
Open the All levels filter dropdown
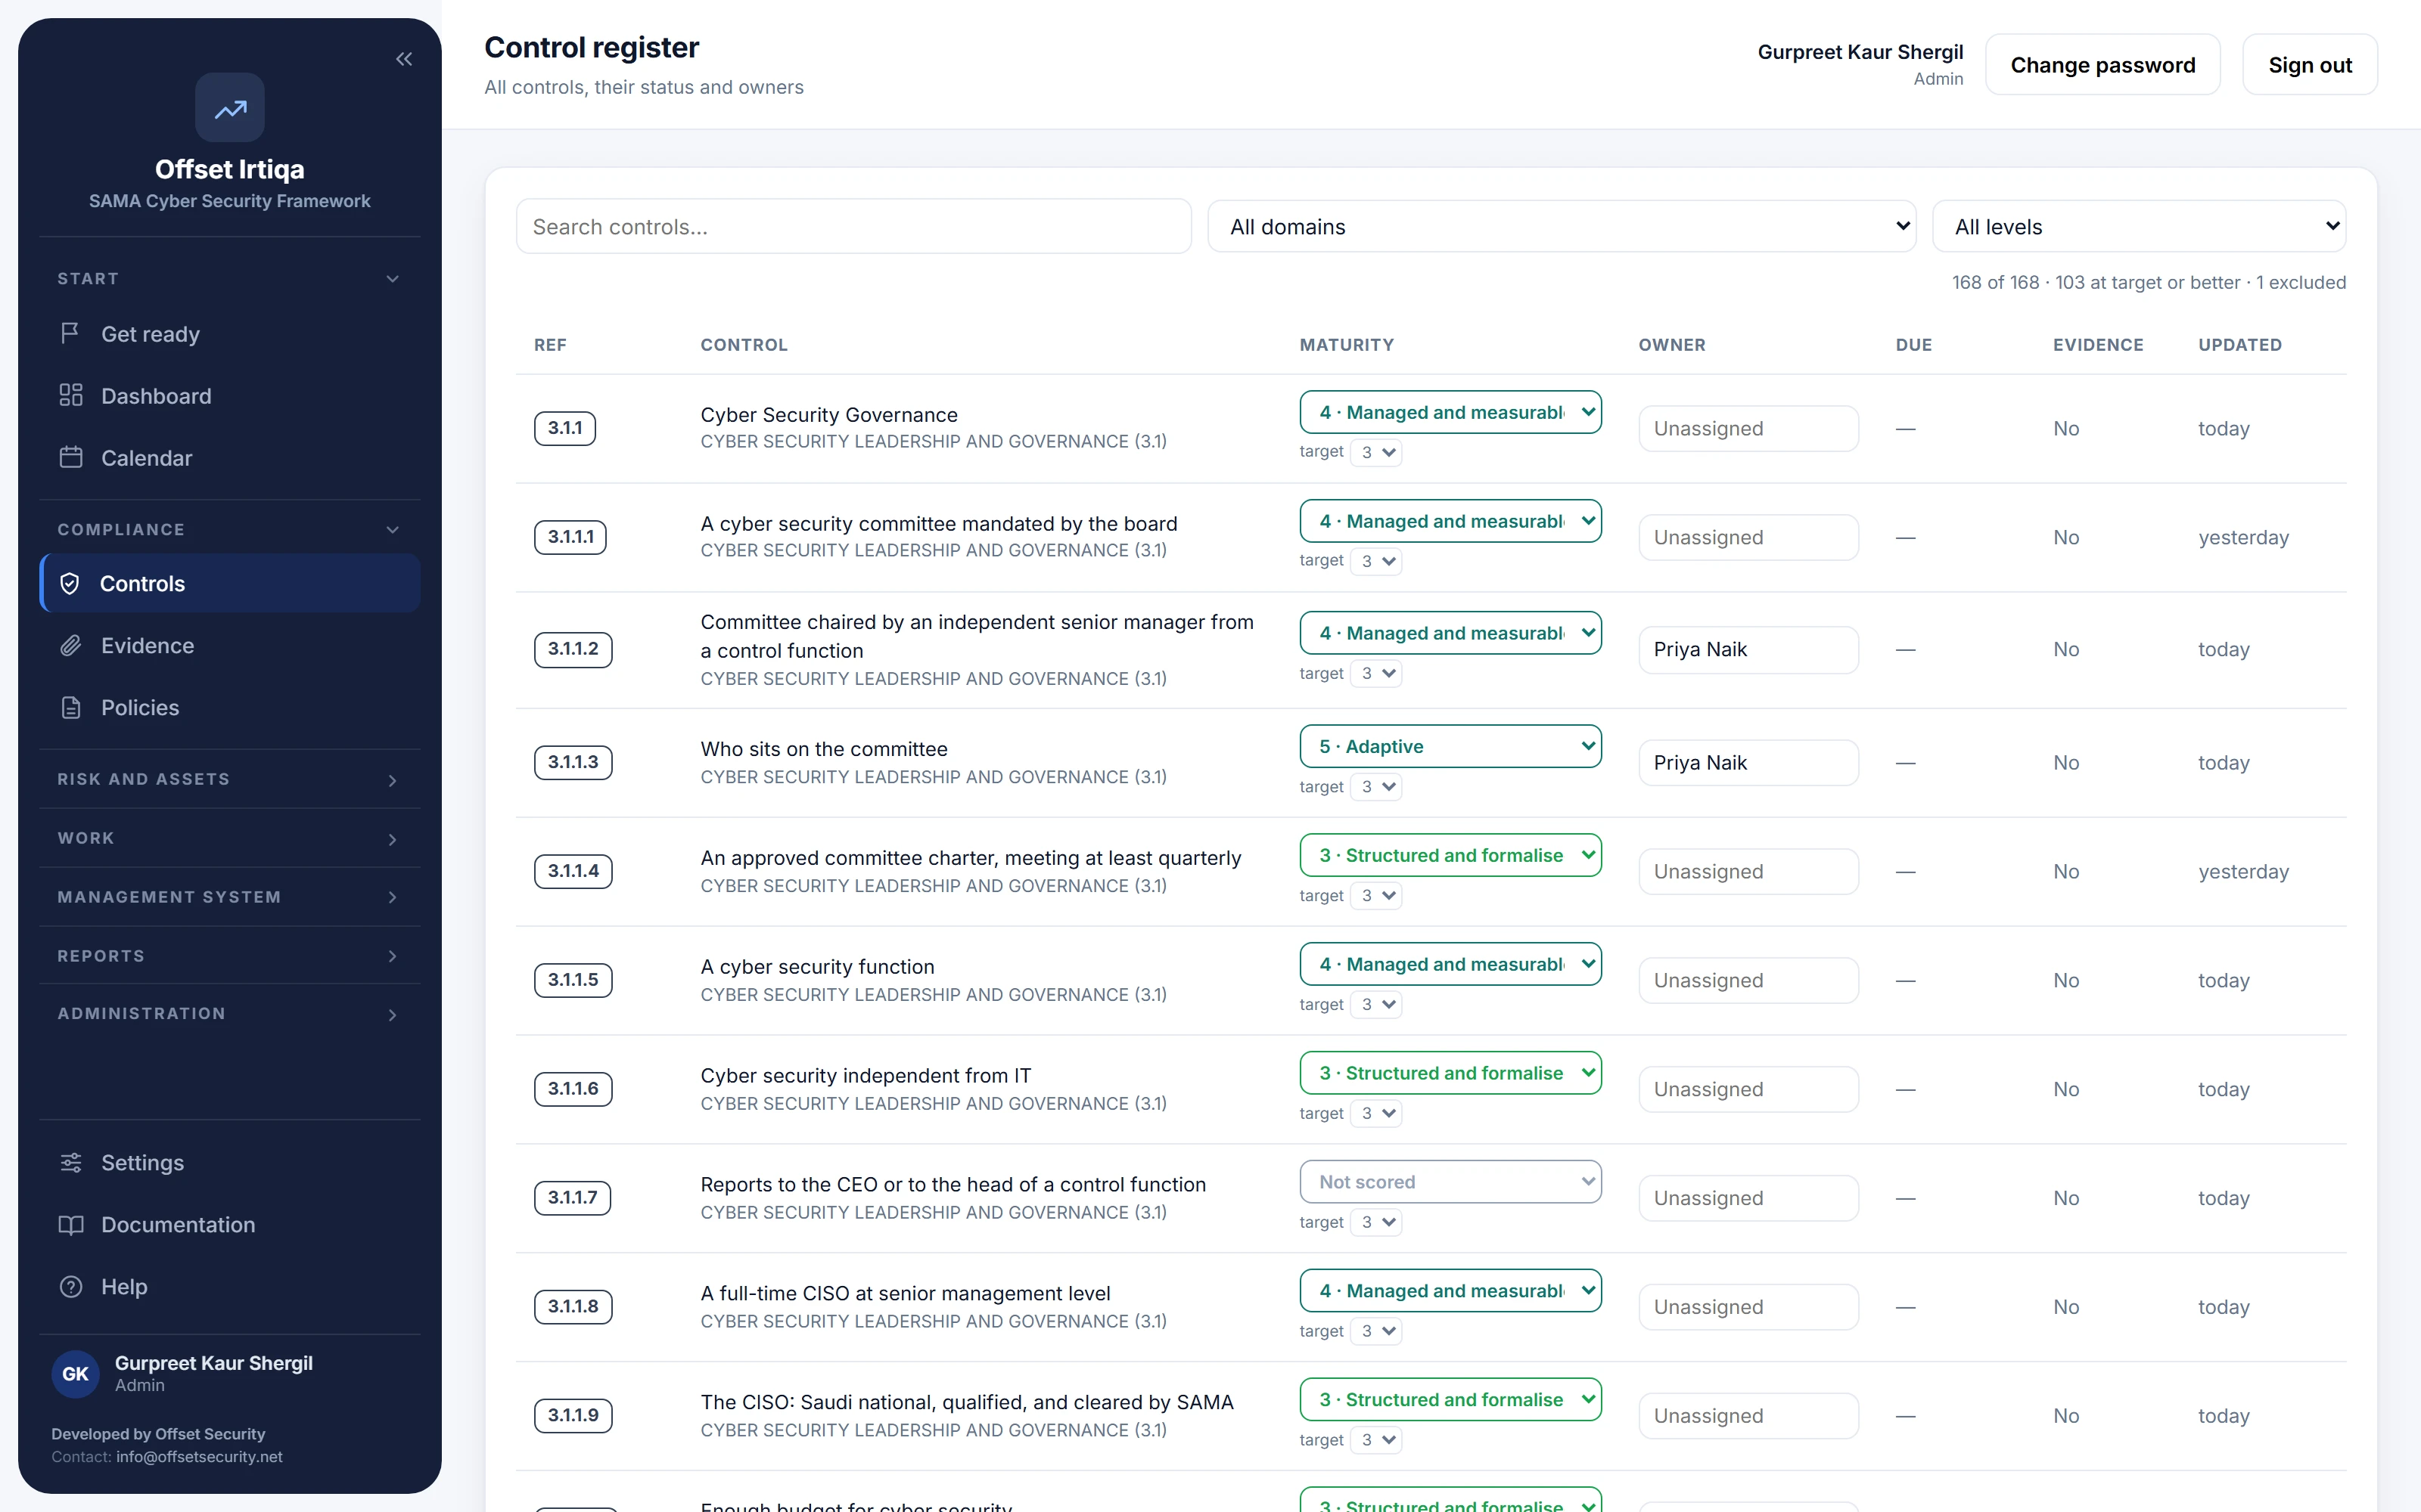(2139, 227)
